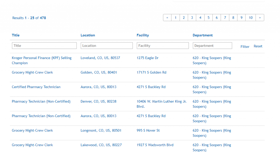The height and width of the screenshot is (152, 280).
Task: Click location Denver, CO, US, 80238
Action: 98,101
